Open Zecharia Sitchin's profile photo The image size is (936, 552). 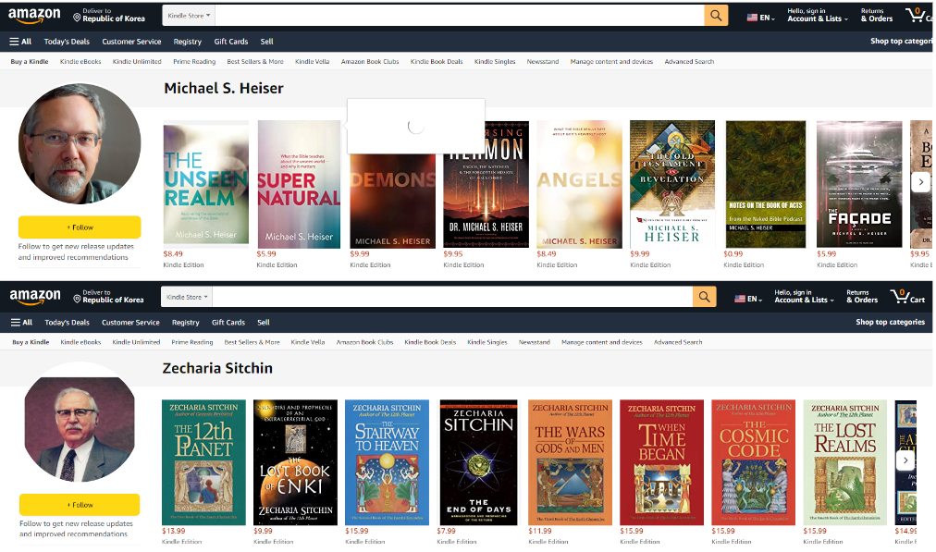coord(80,423)
